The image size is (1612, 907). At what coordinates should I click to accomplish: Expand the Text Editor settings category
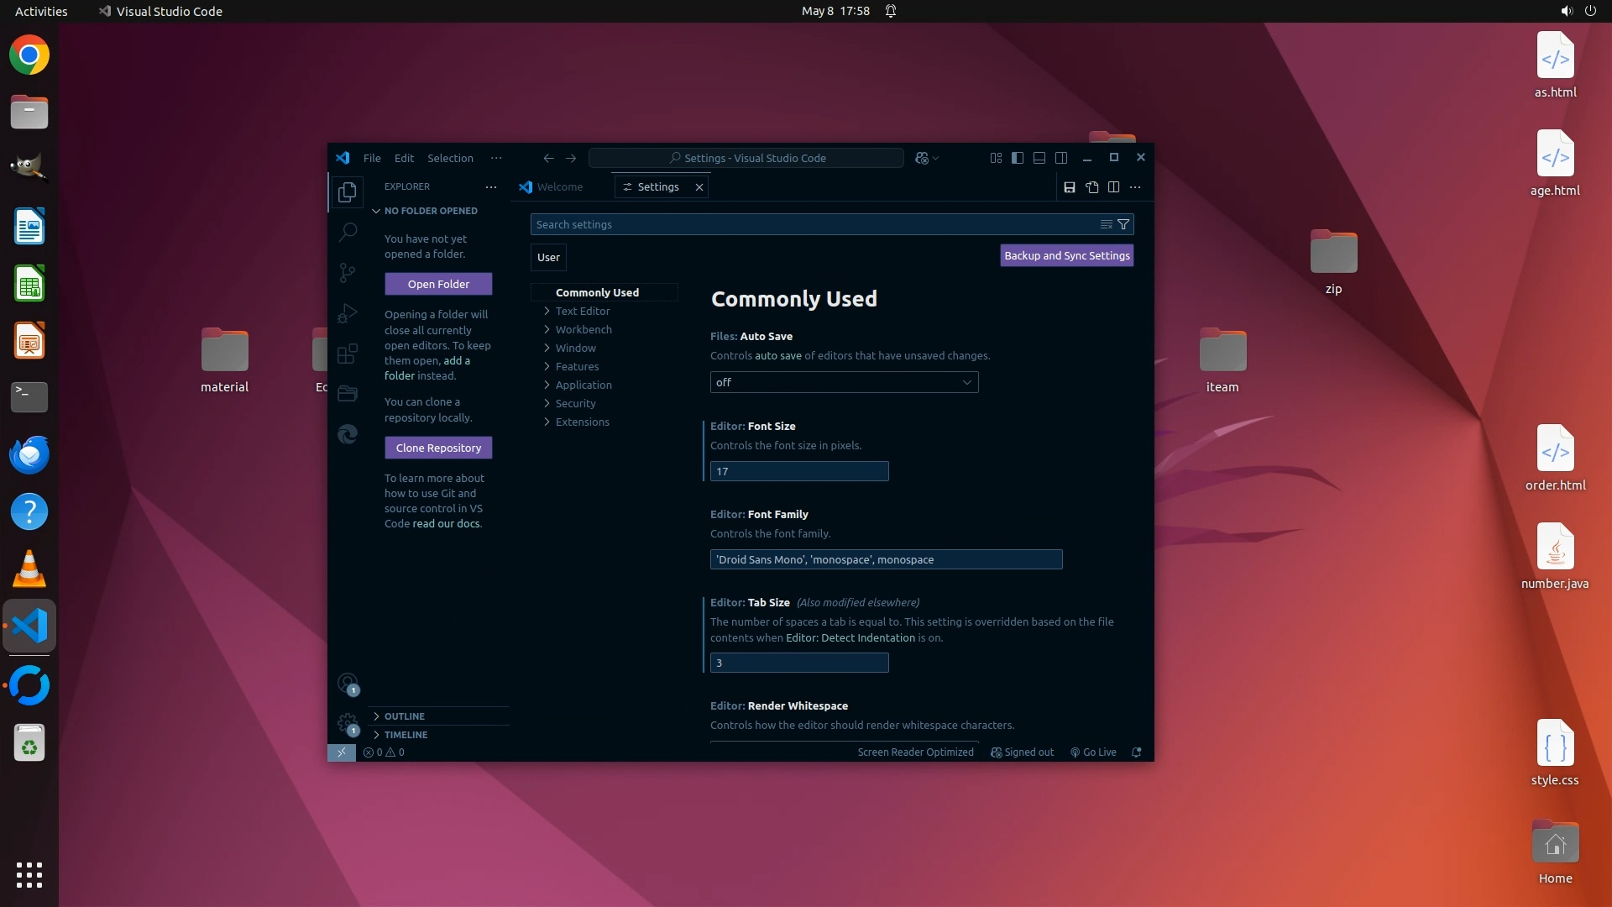pos(583,311)
